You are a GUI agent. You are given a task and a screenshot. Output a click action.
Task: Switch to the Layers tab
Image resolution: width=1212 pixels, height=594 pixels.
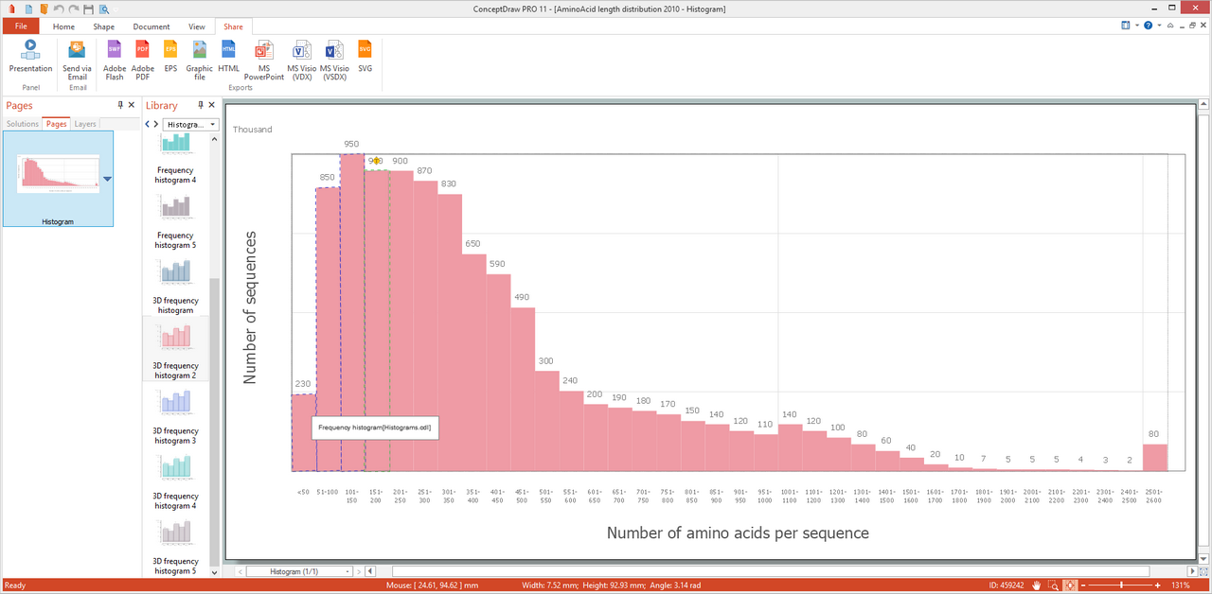tap(85, 124)
